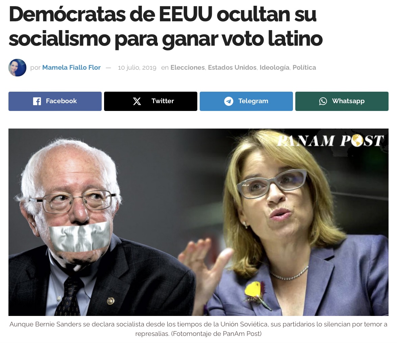Open the Estados Unidos category

pos(232,67)
